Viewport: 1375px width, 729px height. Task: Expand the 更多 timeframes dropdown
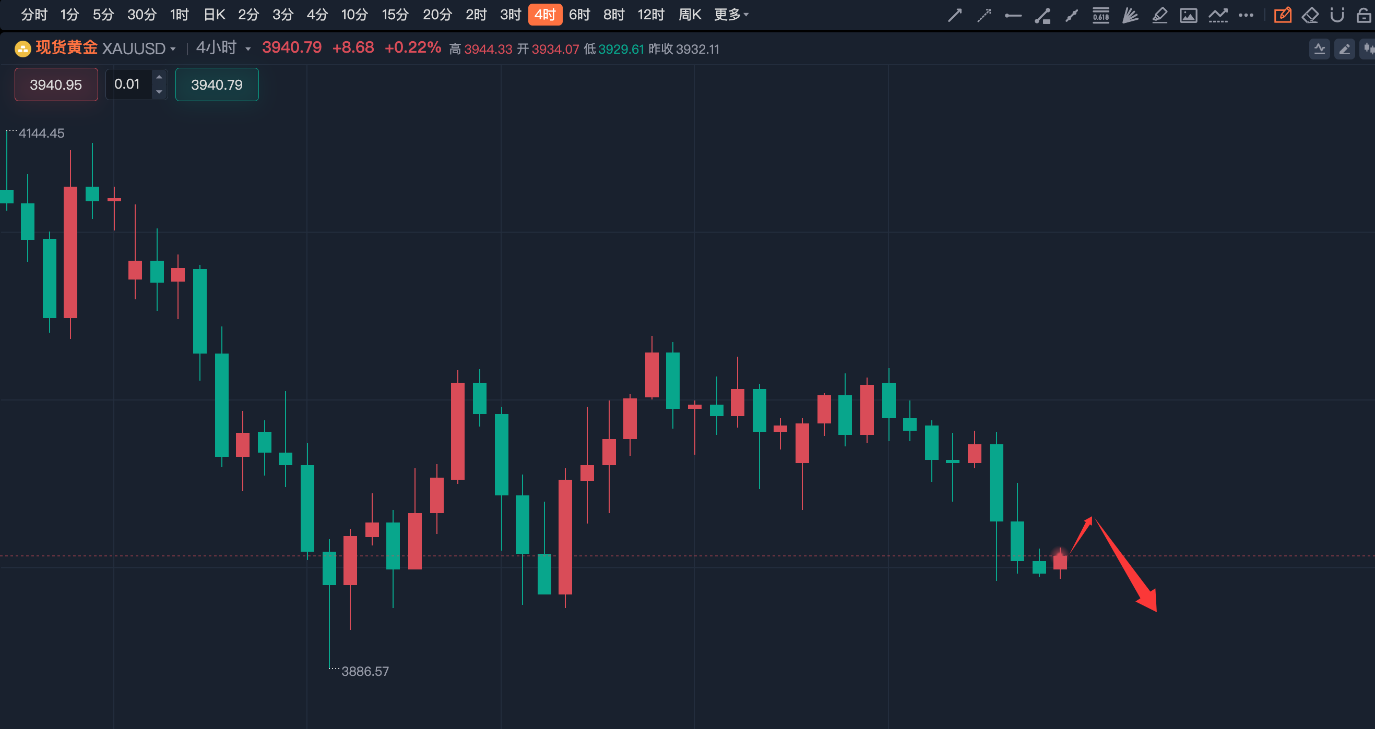[731, 15]
